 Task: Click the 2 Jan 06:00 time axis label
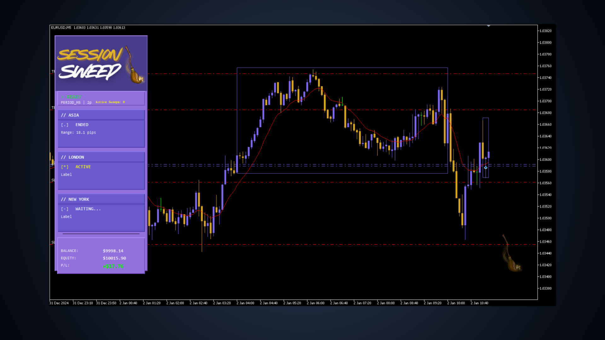(315, 303)
